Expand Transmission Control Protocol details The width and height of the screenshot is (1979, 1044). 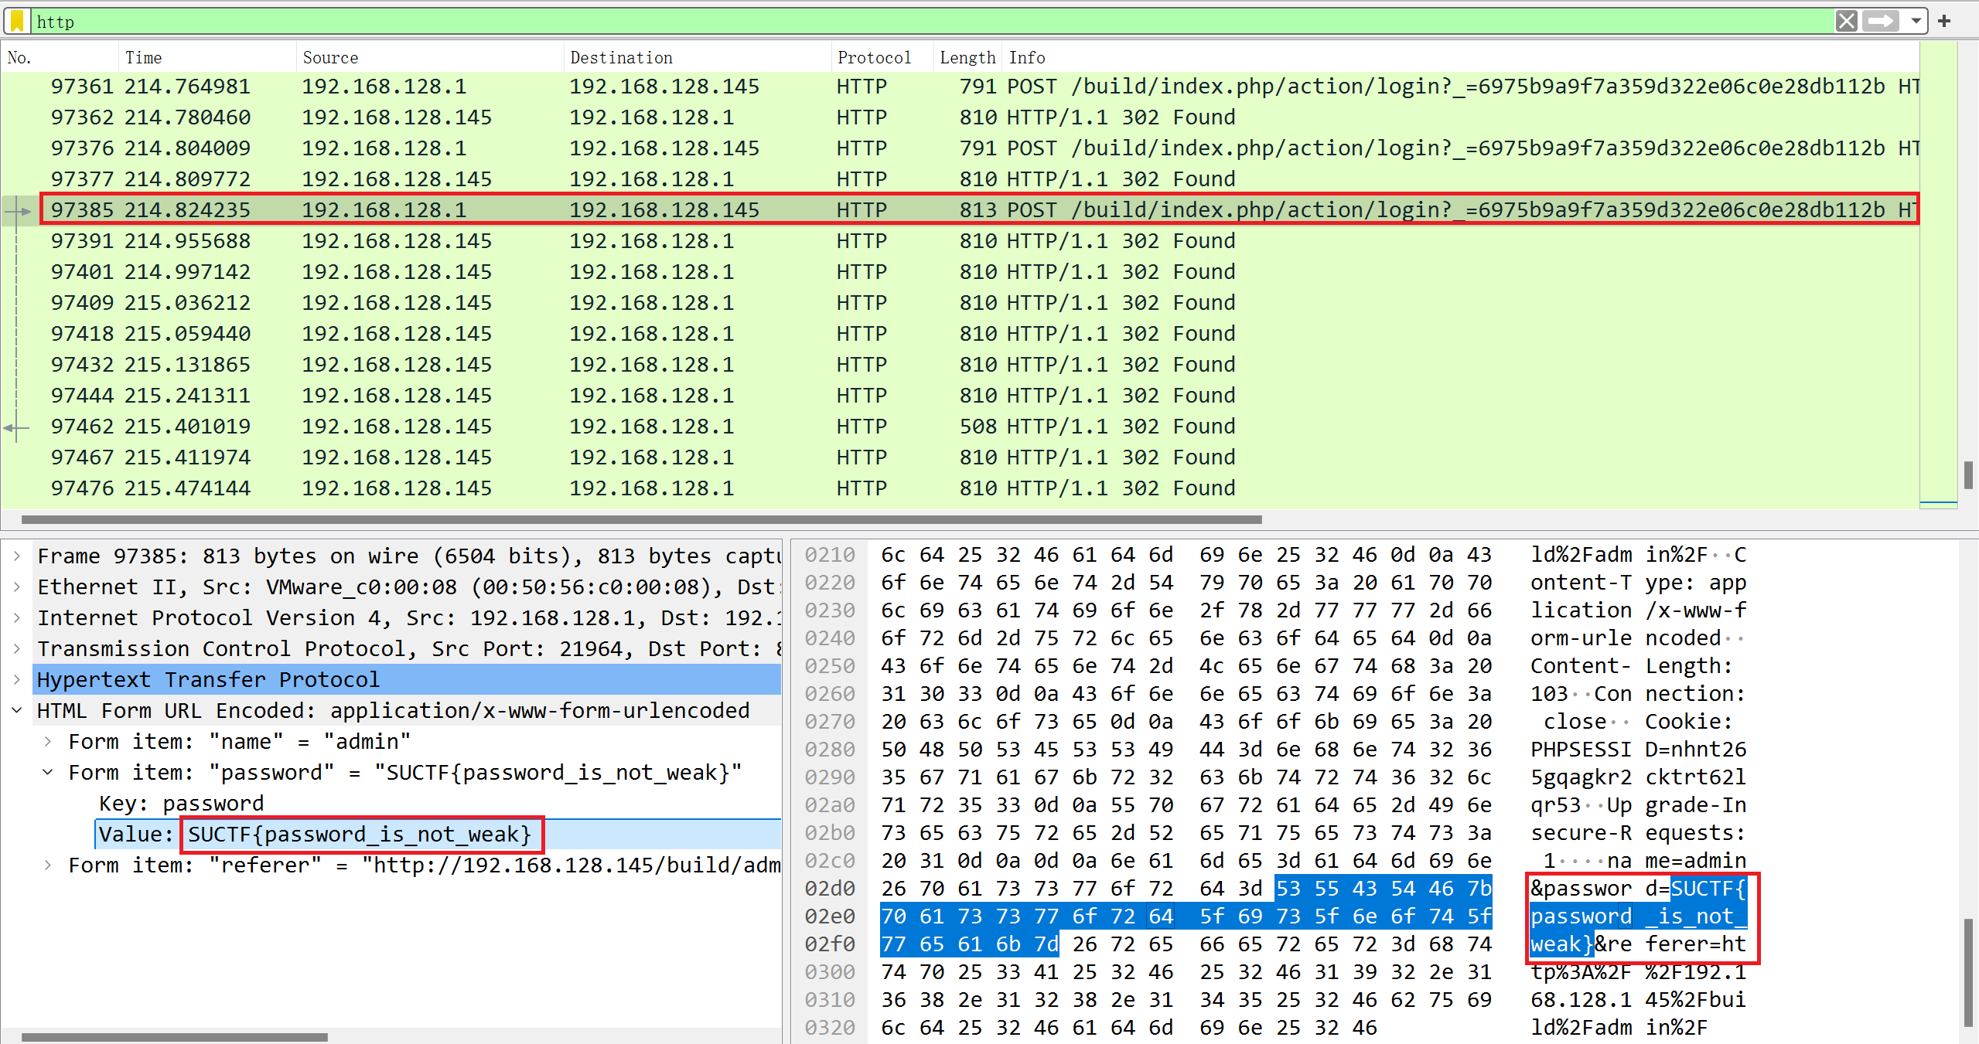coord(17,649)
